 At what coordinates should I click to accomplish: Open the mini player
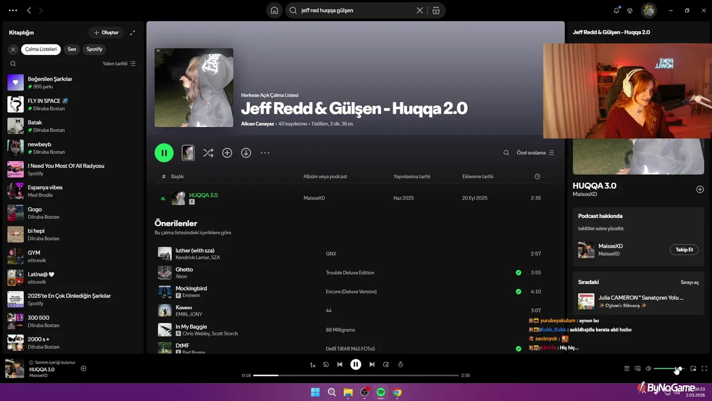coord(693,368)
